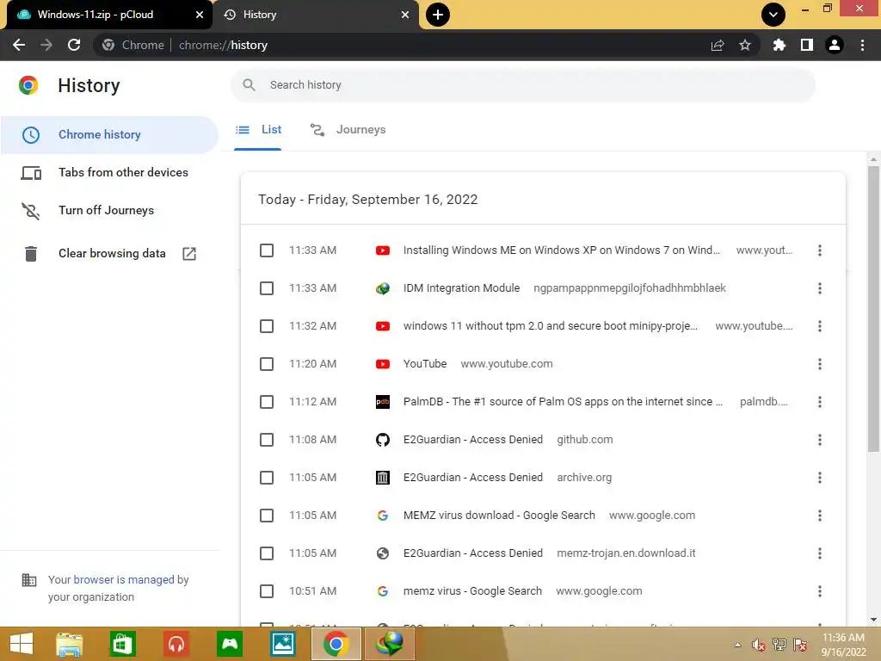Close the Windows-11.zip pCloud tab
Screen dimensions: 881x661
click(x=199, y=15)
